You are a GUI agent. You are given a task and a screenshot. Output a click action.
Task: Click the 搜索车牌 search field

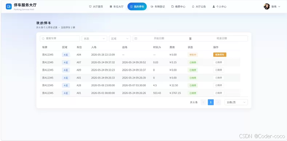click(60, 39)
